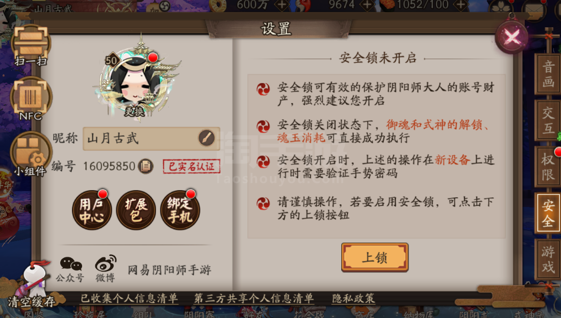Open the WeChat 公众号 icon

pyautogui.click(x=70, y=269)
